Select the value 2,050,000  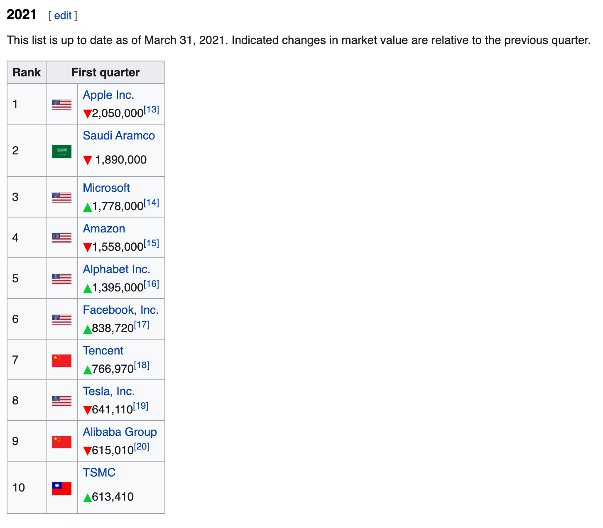[118, 114]
